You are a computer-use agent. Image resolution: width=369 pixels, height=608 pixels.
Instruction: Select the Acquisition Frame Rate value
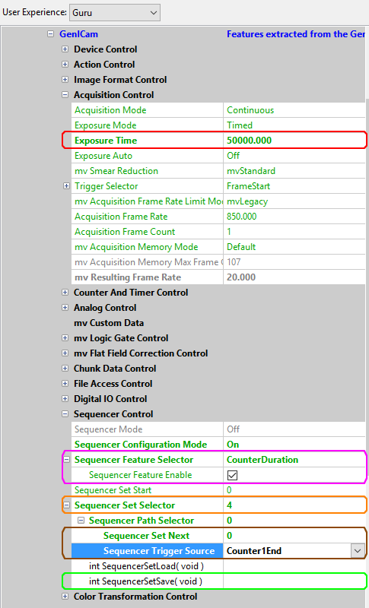point(295,217)
